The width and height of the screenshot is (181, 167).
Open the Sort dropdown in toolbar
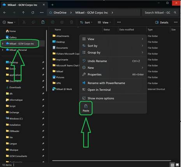[86, 23]
